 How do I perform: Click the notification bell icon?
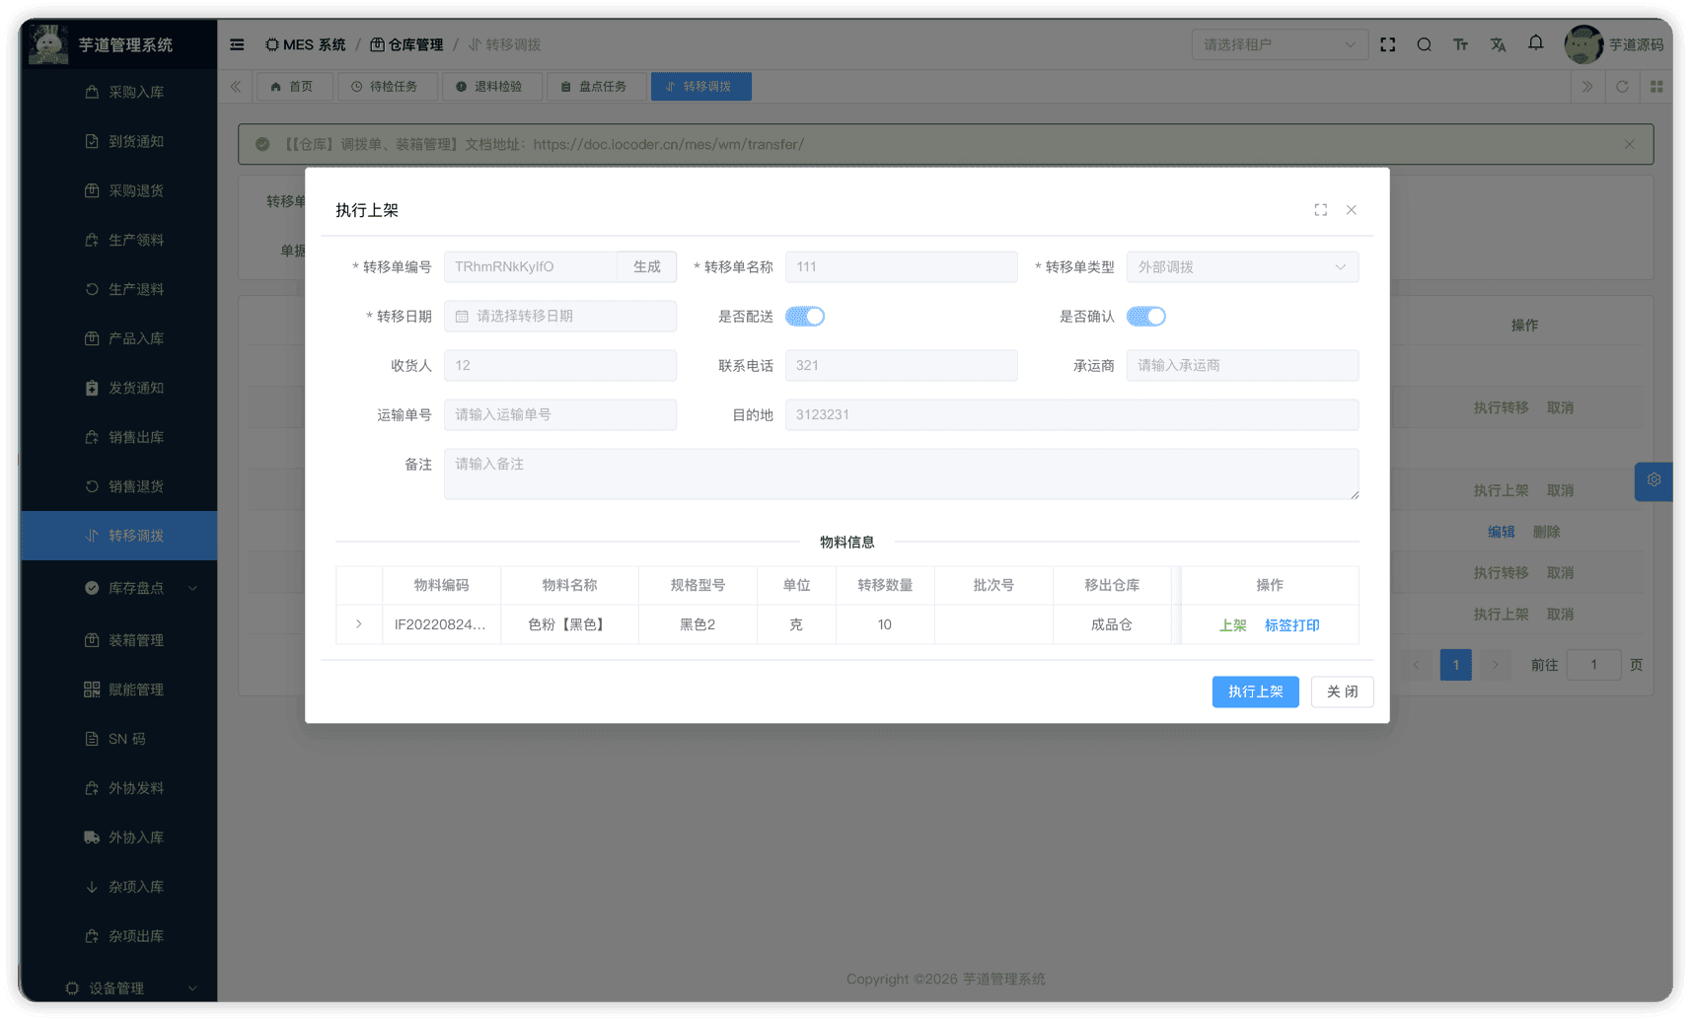click(1535, 43)
